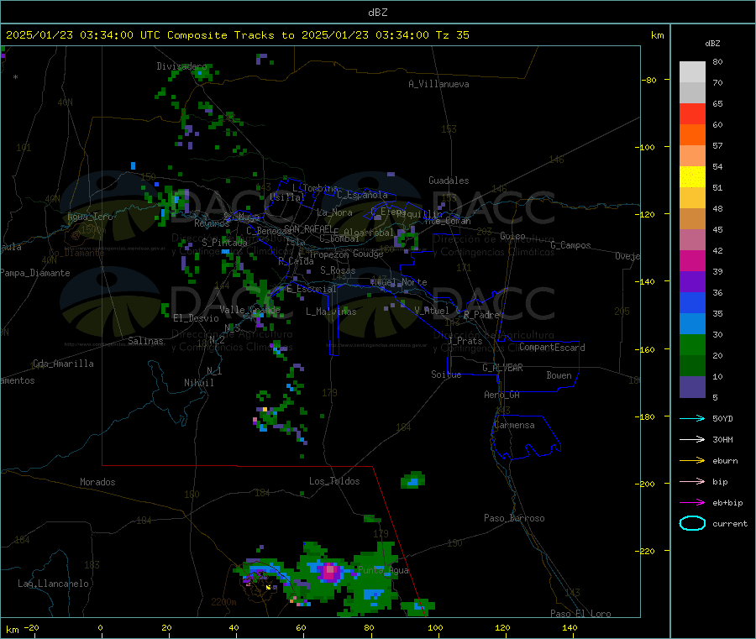
Task: Click the isolated green echo cell south of Carmensa
Action: point(412,480)
